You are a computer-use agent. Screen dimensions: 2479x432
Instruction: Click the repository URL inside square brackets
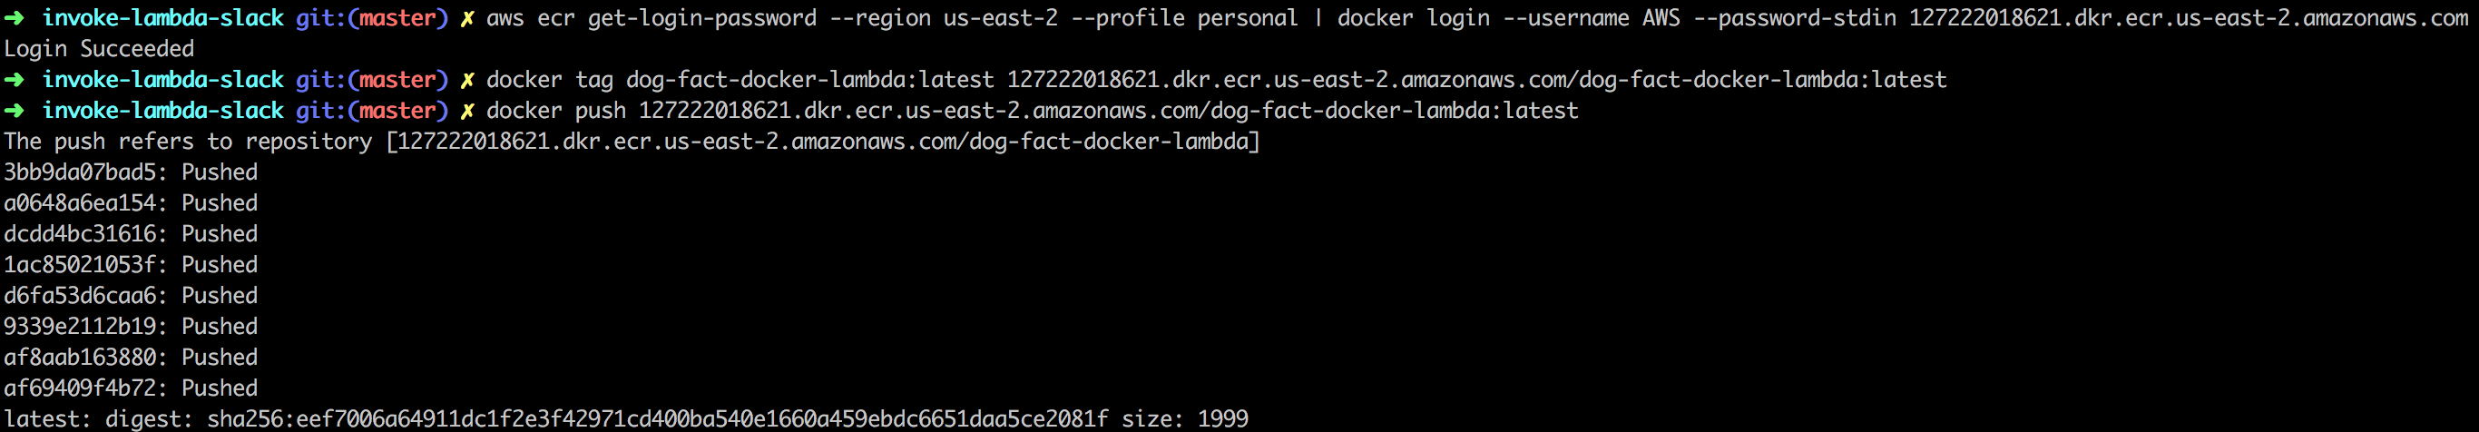pyautogui.click(x=823, y=142)
